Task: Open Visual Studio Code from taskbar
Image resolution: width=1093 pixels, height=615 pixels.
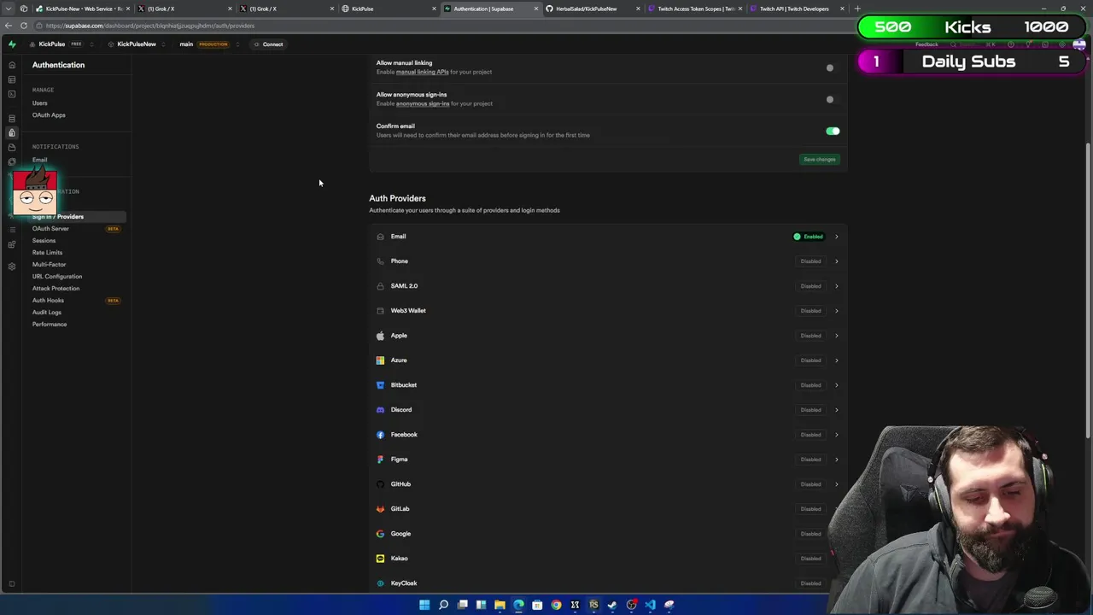Action: coord(650,605)
